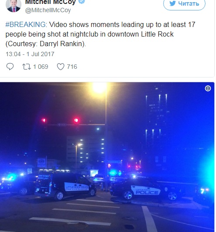The height and width of the screenshot is (232, 216).
Task: Open Mitchell McCoy's profile avatar
Action: click(x=14, y=6)
